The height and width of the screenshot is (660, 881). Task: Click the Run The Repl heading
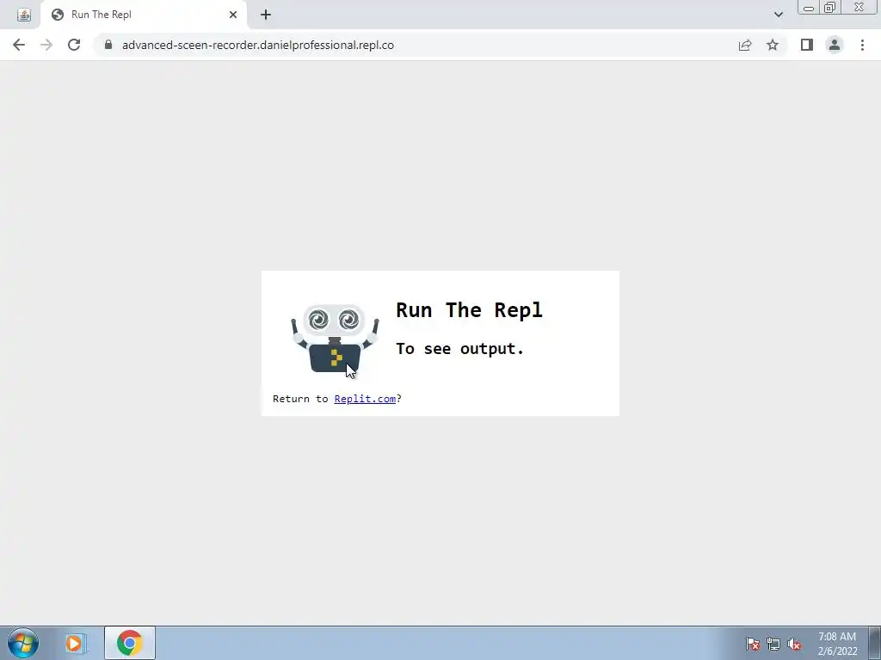[x=469, y=309]
